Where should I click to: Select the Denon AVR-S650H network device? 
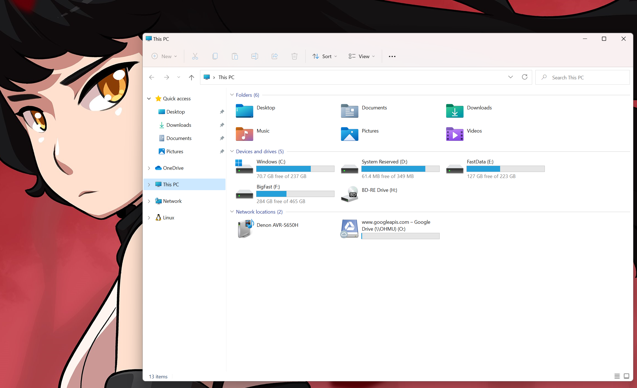coord(268,228)
